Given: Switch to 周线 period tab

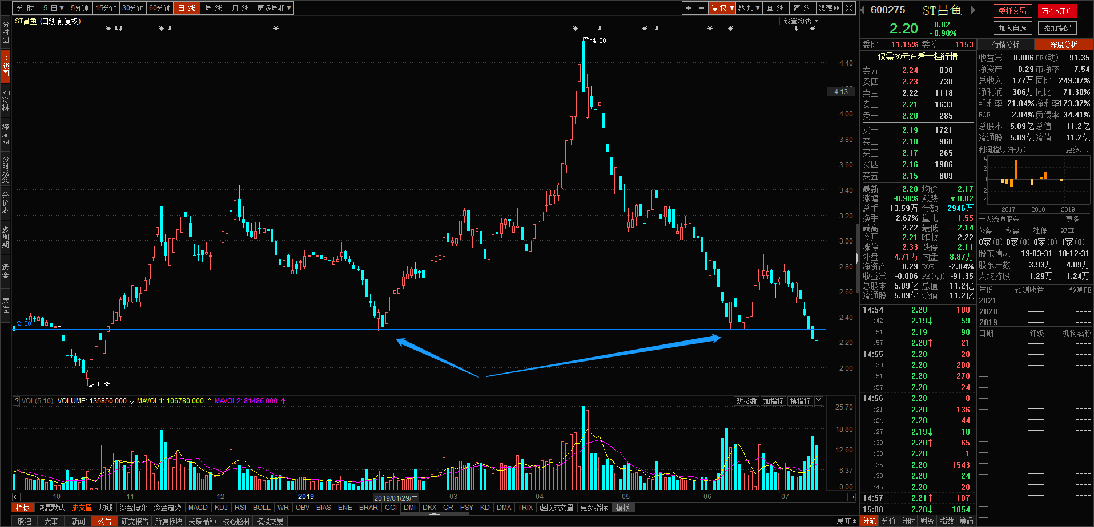Looking at the screenshot, I should [x=213, y=8].
